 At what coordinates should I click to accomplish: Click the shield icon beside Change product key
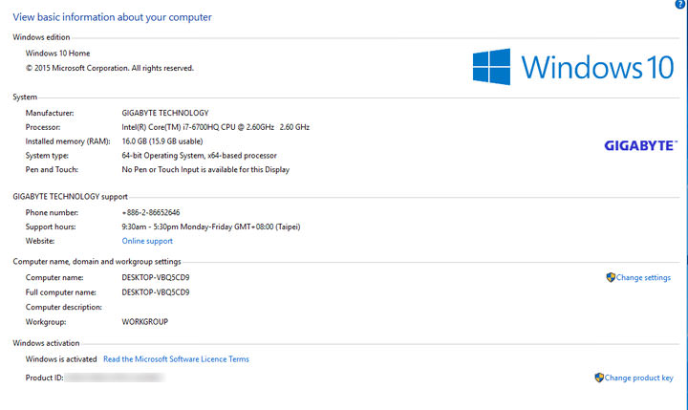[x=599, y=378]
